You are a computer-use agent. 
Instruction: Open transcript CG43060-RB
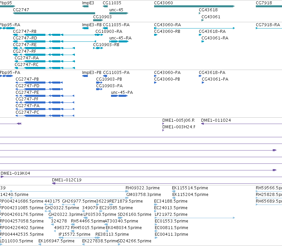click(167, 31)
